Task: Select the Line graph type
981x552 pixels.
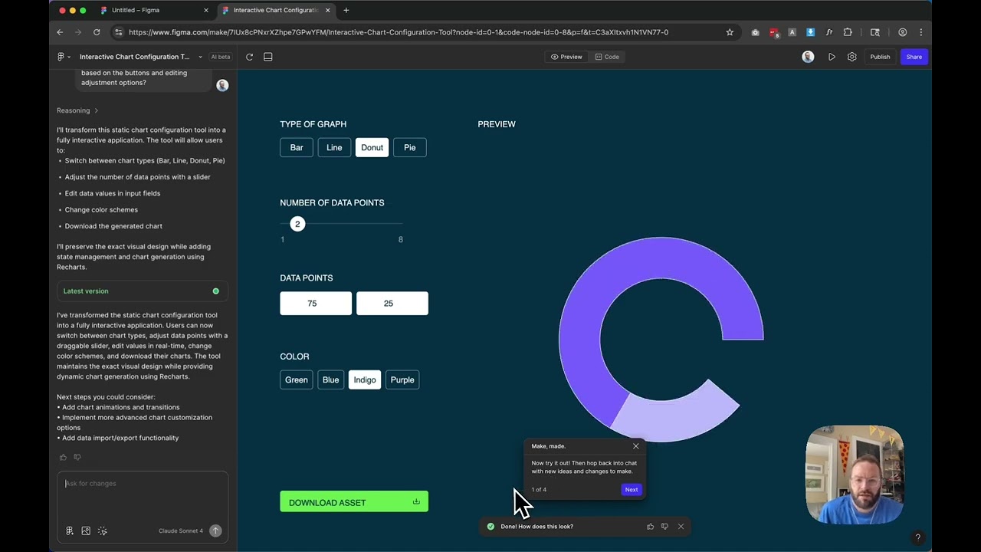Action: (334, 148)
